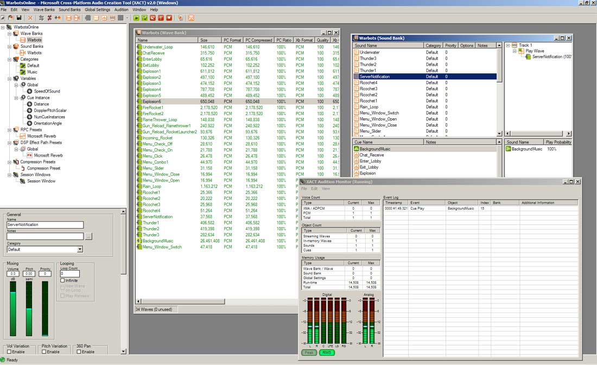Collapse the Wave Banks tree node
This screenshot has width=597, height=365.
(x=10, y=34)
